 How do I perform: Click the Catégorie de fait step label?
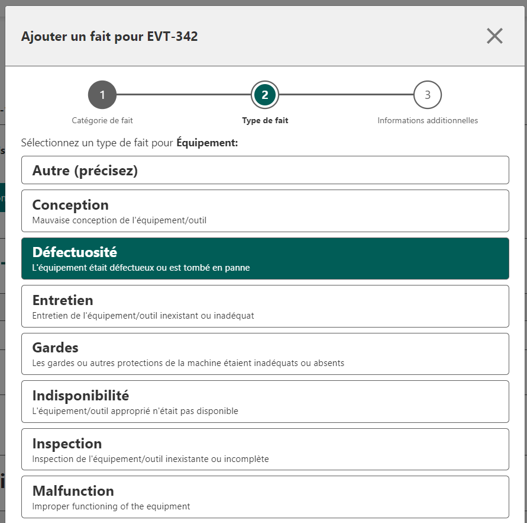tap(102, 120)
